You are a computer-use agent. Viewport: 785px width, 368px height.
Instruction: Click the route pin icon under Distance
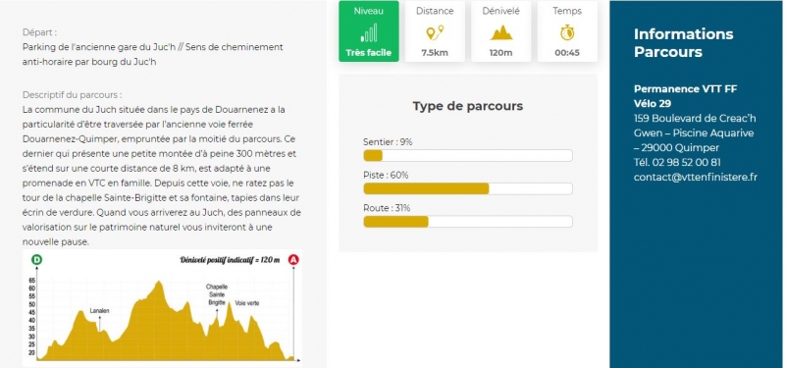pos(435,33)
